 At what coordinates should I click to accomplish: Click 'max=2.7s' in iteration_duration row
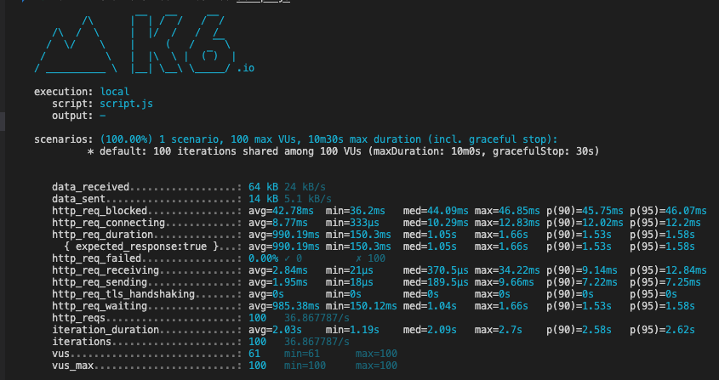tap(499, 330)
